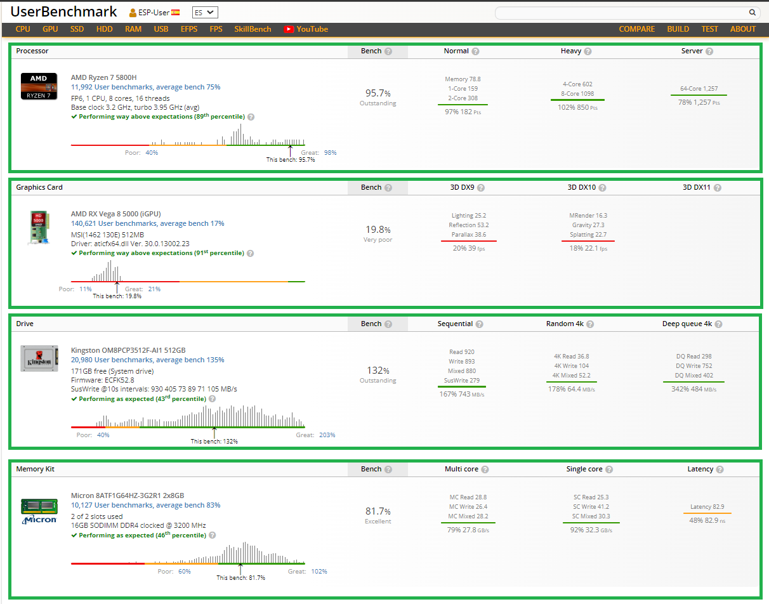Viewport: 769px width, 604px height.
Task: Click the Spanish flag icon
Action: (x=175, y=12)
